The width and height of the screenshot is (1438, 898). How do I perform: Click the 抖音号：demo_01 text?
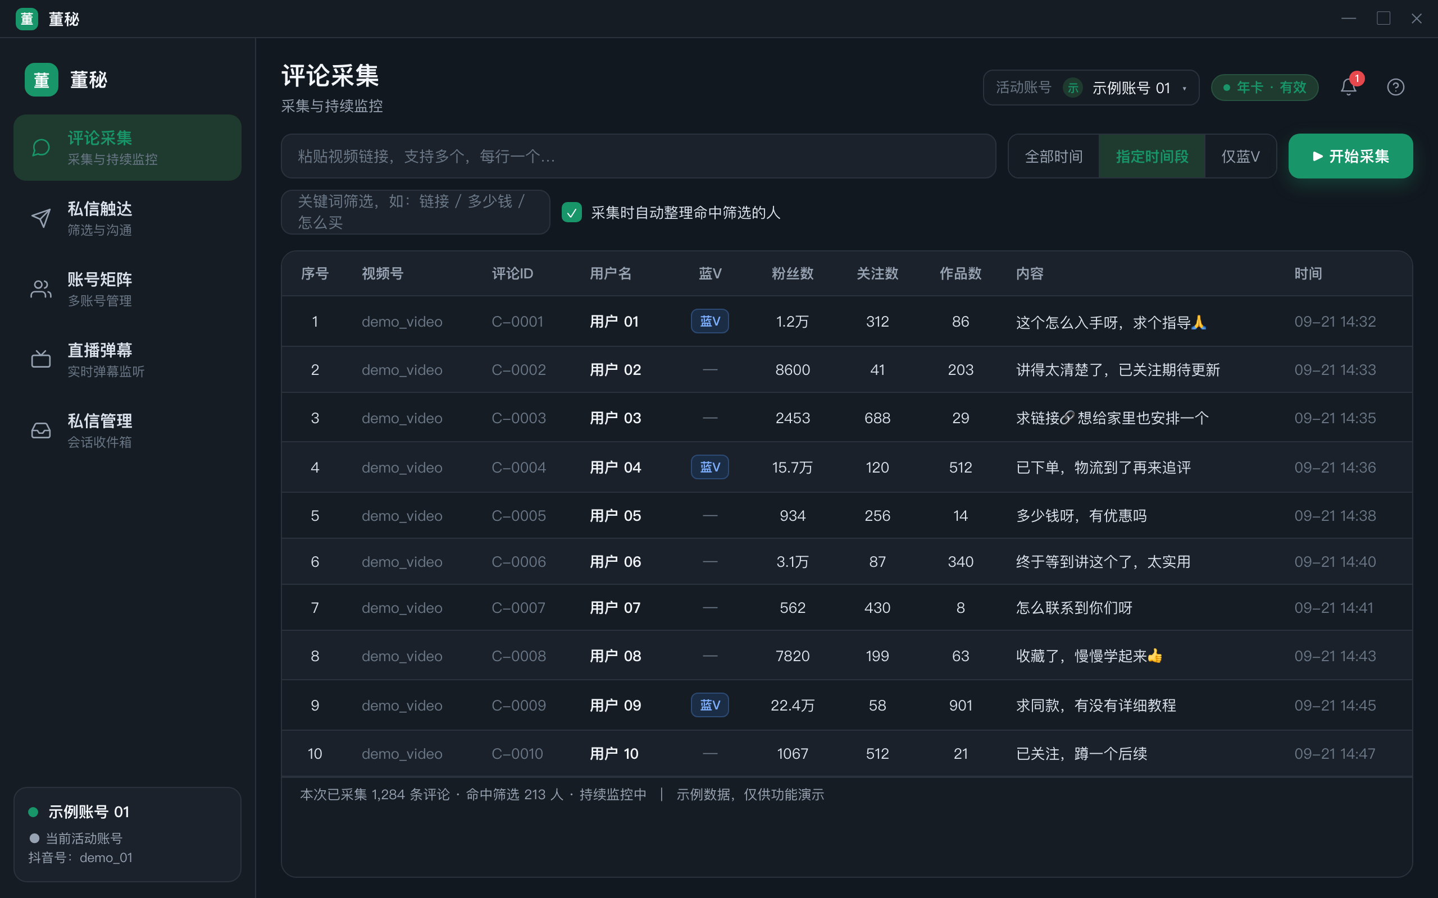click(x=80, y=858)
